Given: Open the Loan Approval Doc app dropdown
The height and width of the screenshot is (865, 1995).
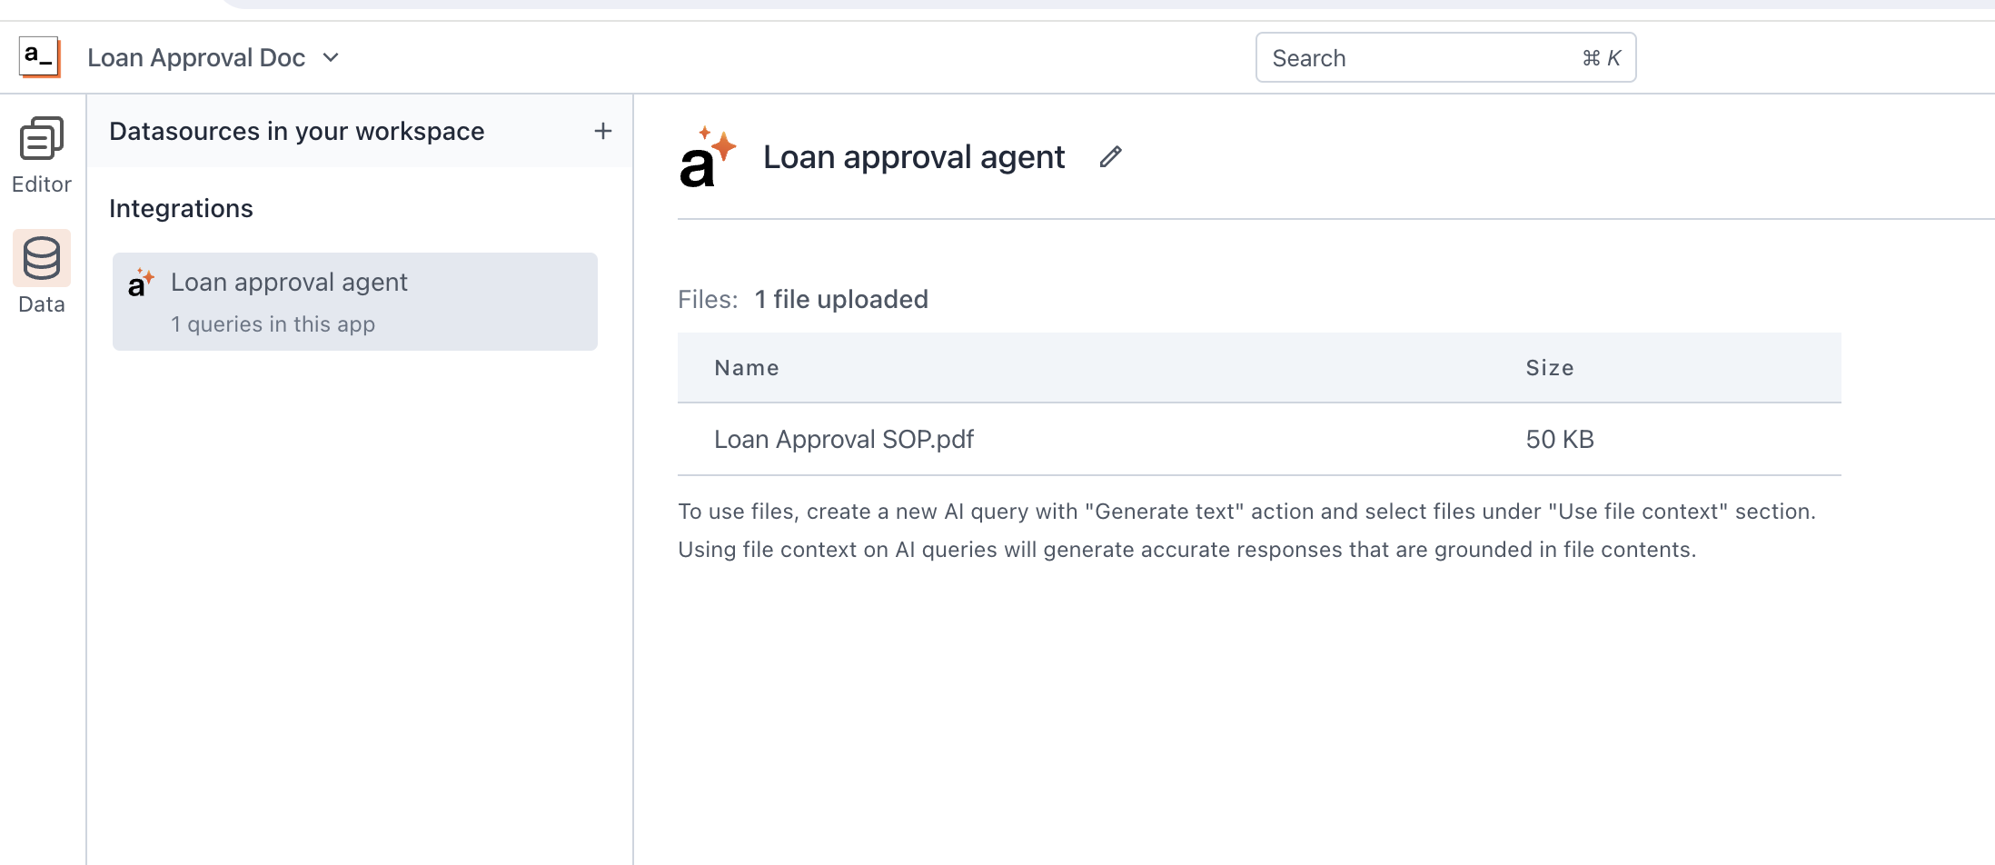Looking at the screenshot, I should pyautogui.click(x=196, y=57).
